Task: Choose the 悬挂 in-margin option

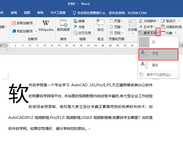Action: [x=158, y=65]
